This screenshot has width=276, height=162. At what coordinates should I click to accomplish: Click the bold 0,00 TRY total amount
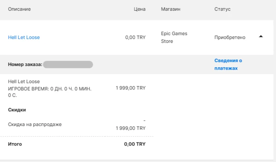click(135, 144)
